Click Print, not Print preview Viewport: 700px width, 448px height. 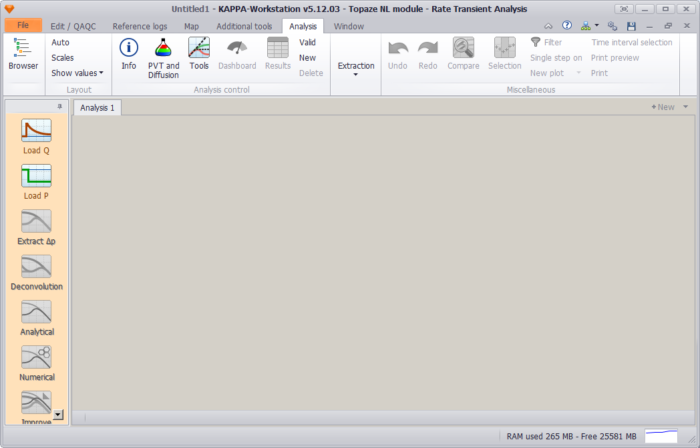coord(600,73)
